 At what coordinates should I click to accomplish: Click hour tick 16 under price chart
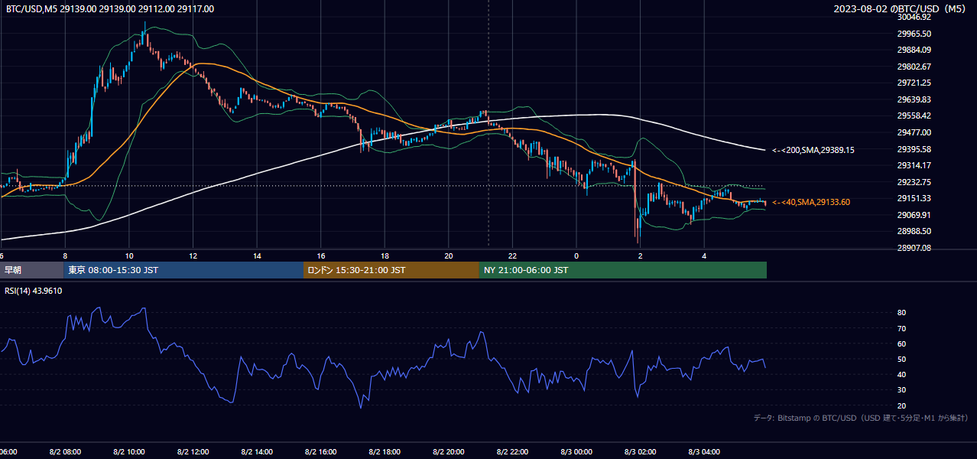coord(321,256)
